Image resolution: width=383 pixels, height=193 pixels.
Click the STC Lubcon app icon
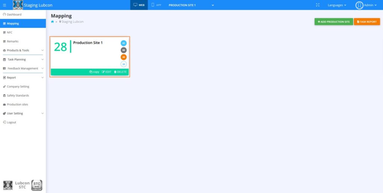tap(37, 185)
